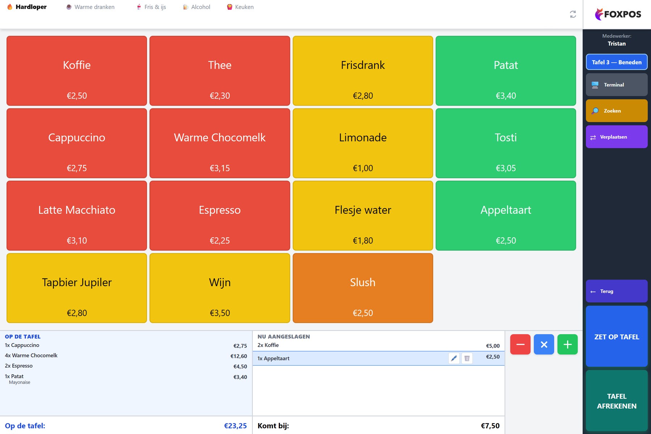Add a Slush to the order

coord(363,288)
